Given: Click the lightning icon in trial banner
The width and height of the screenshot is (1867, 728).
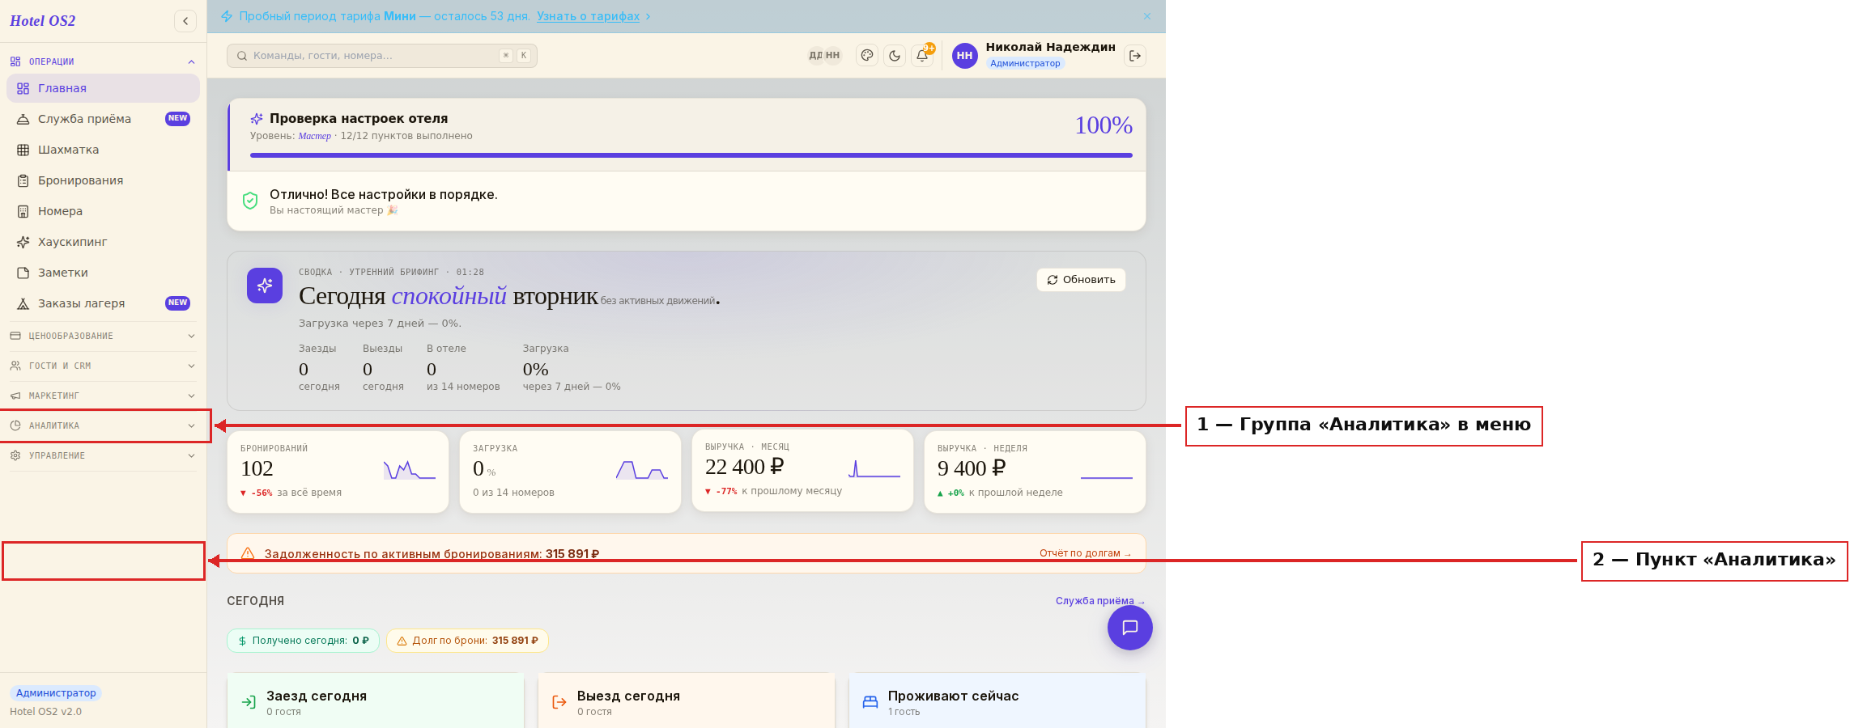Looking at the screenshot, I should pyautogui.click(x=227, y=16).
